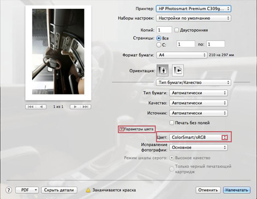Open Формат бумаги A4 dropdown

(182, 55)
